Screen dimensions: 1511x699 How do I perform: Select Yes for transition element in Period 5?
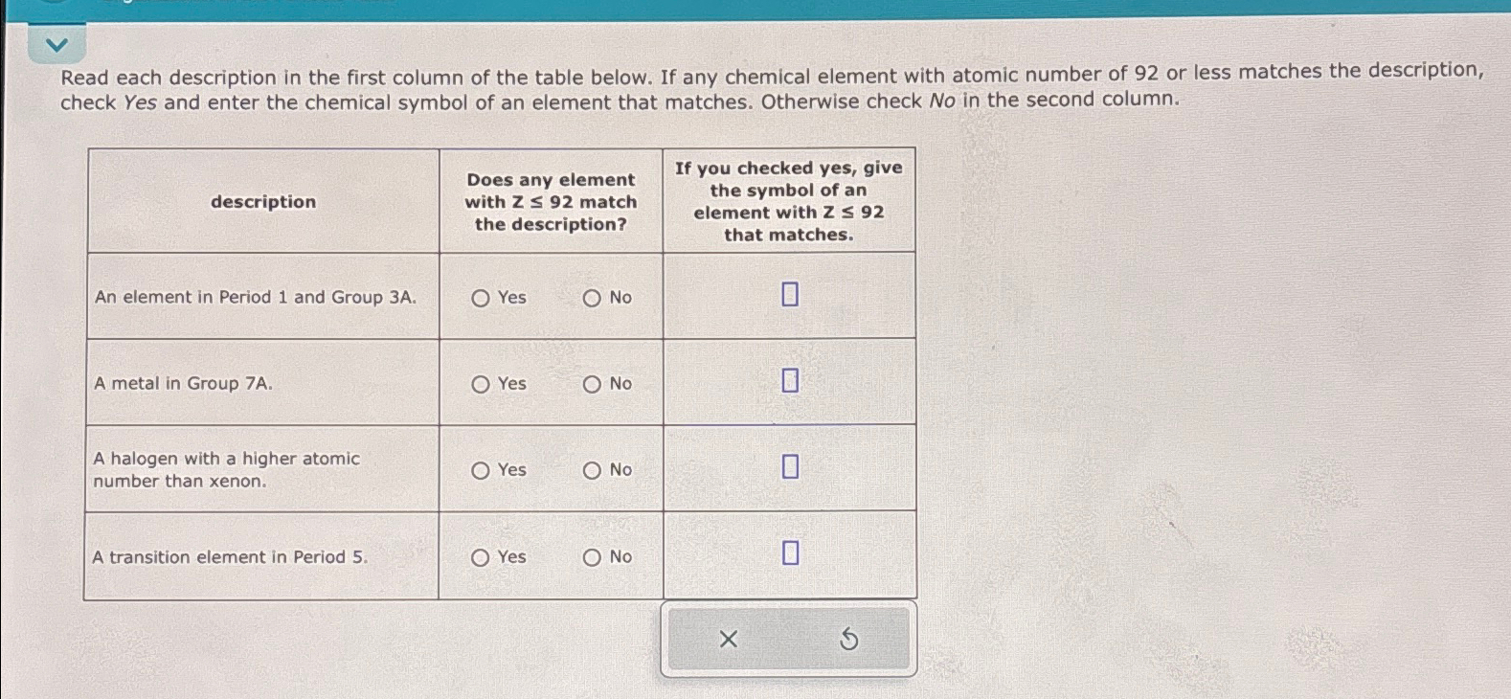[480, 557]
